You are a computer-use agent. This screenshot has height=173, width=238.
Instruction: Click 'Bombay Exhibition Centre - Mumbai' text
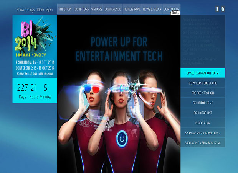click(x=35, y=74)
